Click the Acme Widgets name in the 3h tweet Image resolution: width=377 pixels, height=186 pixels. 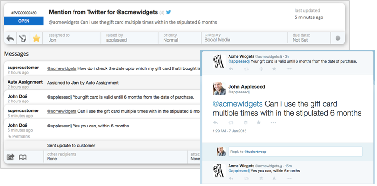pos(241,56)
